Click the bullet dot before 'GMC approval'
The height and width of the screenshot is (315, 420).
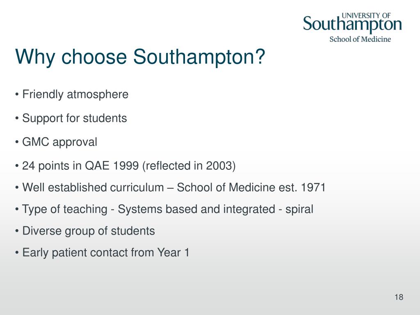point(17,142)
